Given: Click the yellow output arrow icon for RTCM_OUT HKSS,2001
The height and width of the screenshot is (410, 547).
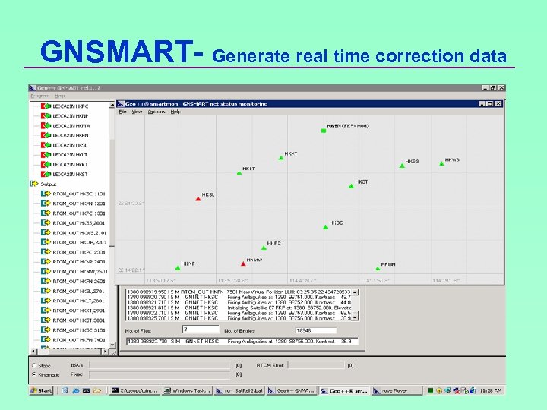Looking at the screenshot, I should (46, 222).
